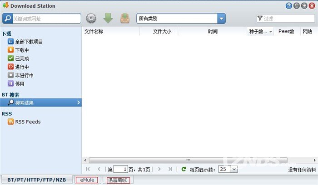Image resolution: width=318 pixels, height=185 pixels.
Task: Sort by 网站 column header
Action: point(308,31)
